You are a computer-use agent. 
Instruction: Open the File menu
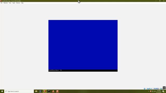[2, 3]
